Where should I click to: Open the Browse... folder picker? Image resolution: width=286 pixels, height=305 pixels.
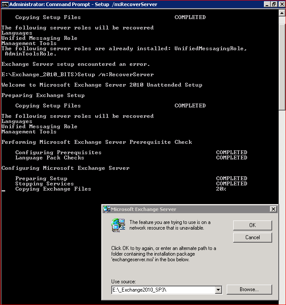249,289
